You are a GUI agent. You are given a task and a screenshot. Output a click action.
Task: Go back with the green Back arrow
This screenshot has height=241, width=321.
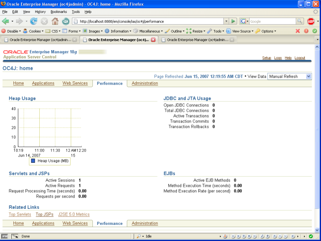[5, 21]
